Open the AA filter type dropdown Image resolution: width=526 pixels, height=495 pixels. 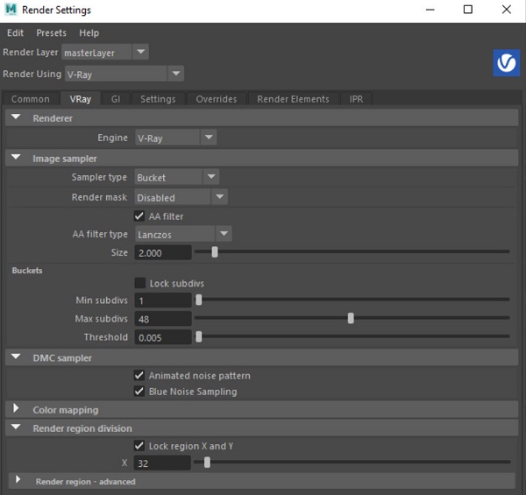pos(182,234)
